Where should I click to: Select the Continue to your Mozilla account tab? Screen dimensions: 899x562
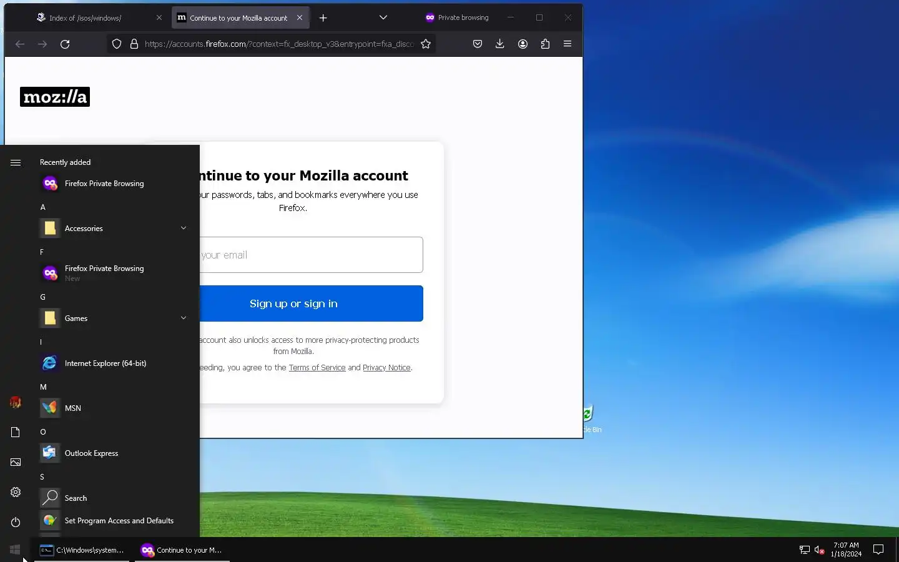[239, 17]
